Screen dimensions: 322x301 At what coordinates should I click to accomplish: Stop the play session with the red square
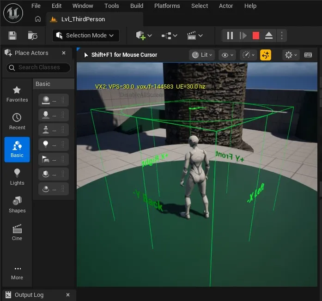(x=255, y=36)
